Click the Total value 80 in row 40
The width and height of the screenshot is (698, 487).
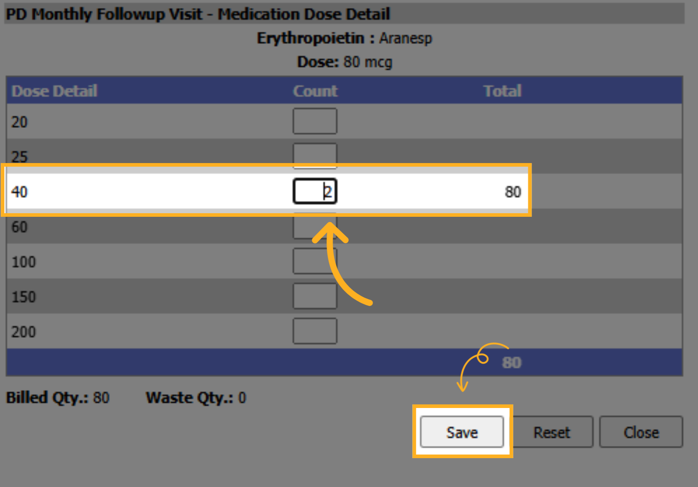point(513,192)
